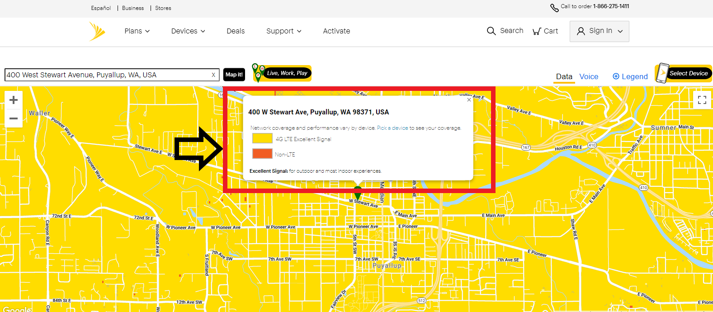This screenshot has height=312, width=713.
Task: Zoom out on the map
Action: click(14, 118)
